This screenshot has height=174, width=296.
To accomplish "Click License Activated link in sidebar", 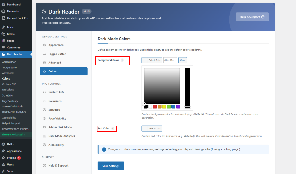I will pyautogui.click(x=14, y=135).
